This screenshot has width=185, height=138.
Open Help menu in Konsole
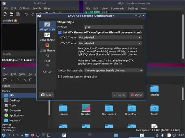tap(144, 9)
